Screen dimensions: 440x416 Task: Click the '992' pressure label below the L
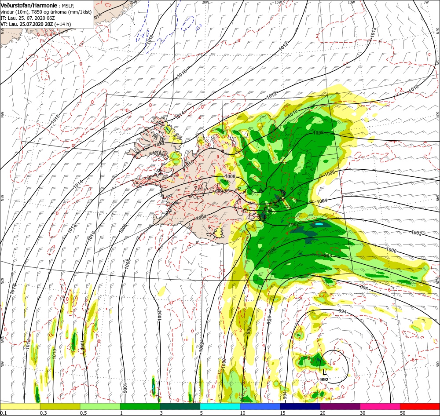click(x=324, y=380)
